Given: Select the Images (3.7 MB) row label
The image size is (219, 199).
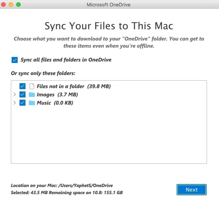Looking at the screenshot, I should 57,94.
